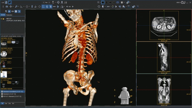The height and width of the screenshot is (108, 192).
Task: Click the 3D volume cube icon
Action: 128,2
